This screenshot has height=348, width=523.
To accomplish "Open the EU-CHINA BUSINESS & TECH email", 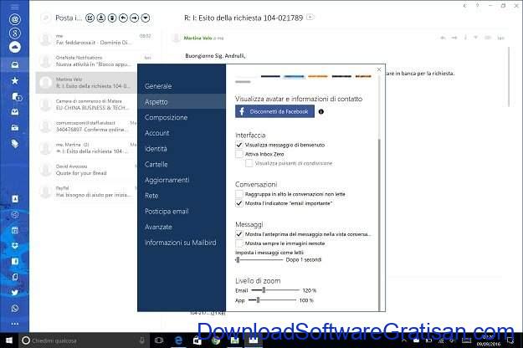I will click(x=86, y=105).
